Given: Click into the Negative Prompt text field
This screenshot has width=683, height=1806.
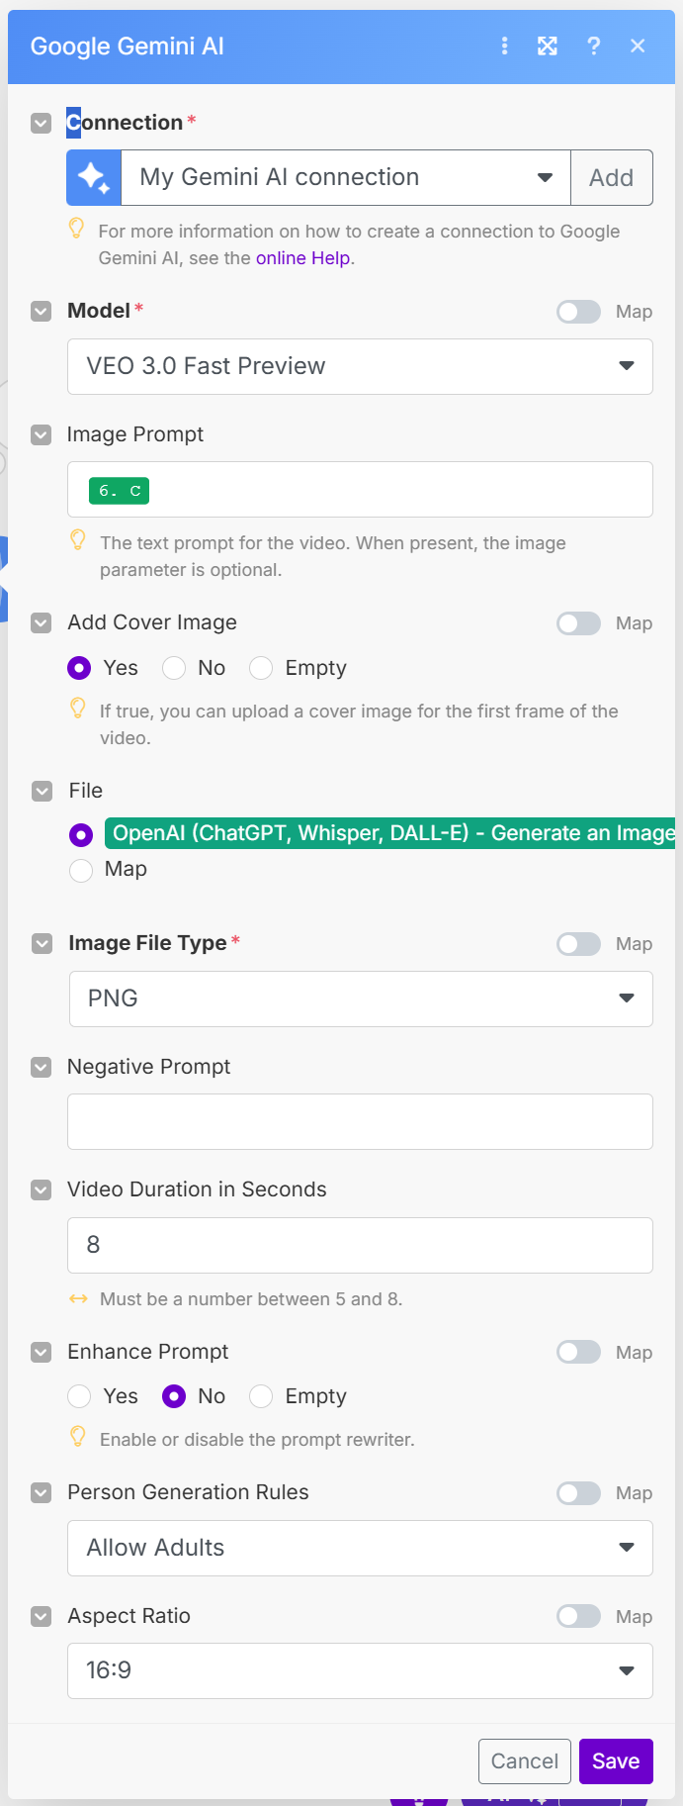Looking at the screenshot, I should 360,1121.
